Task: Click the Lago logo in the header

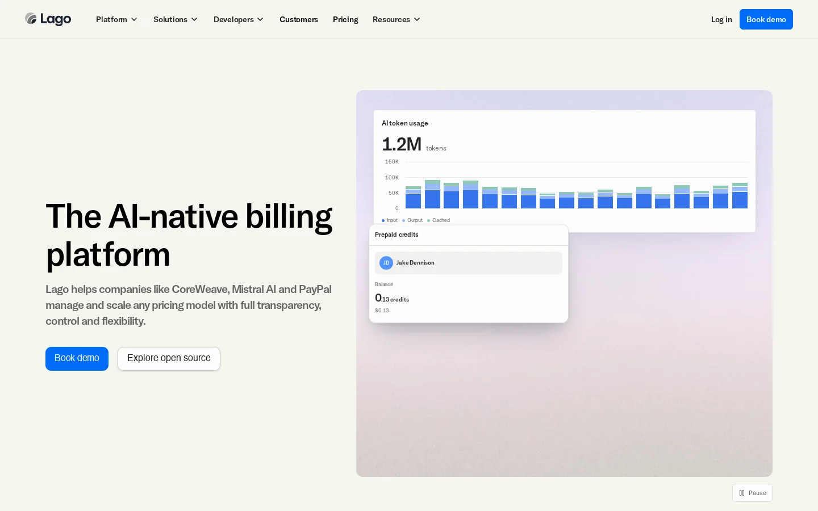Action: (48, 19)
